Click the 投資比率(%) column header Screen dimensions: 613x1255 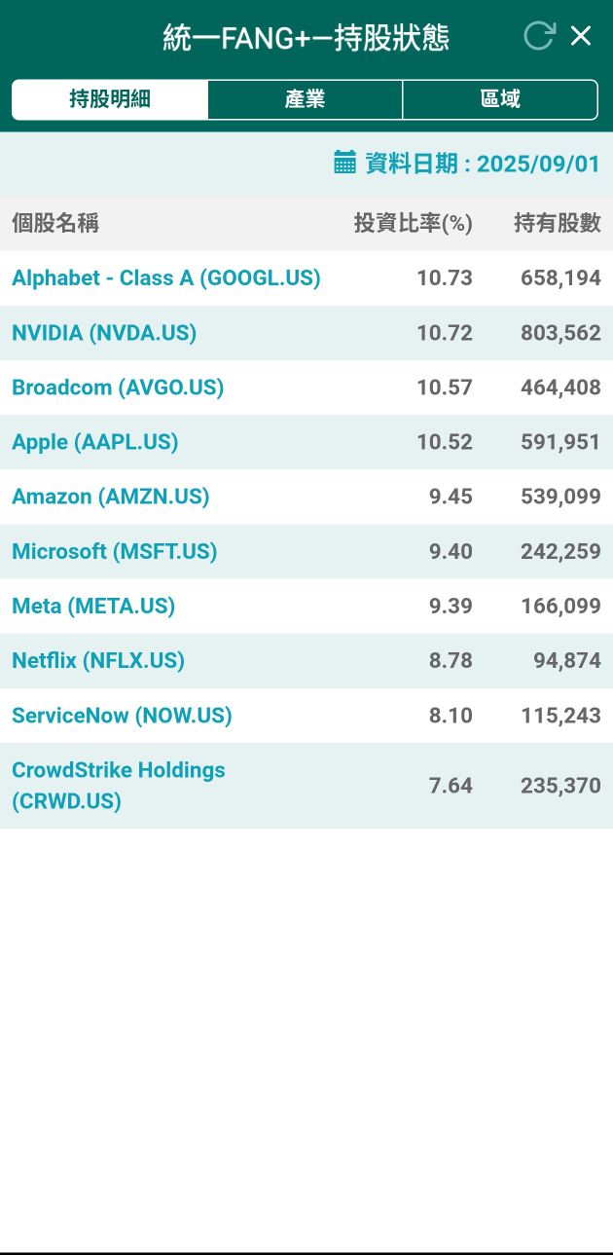pos(413,224)
